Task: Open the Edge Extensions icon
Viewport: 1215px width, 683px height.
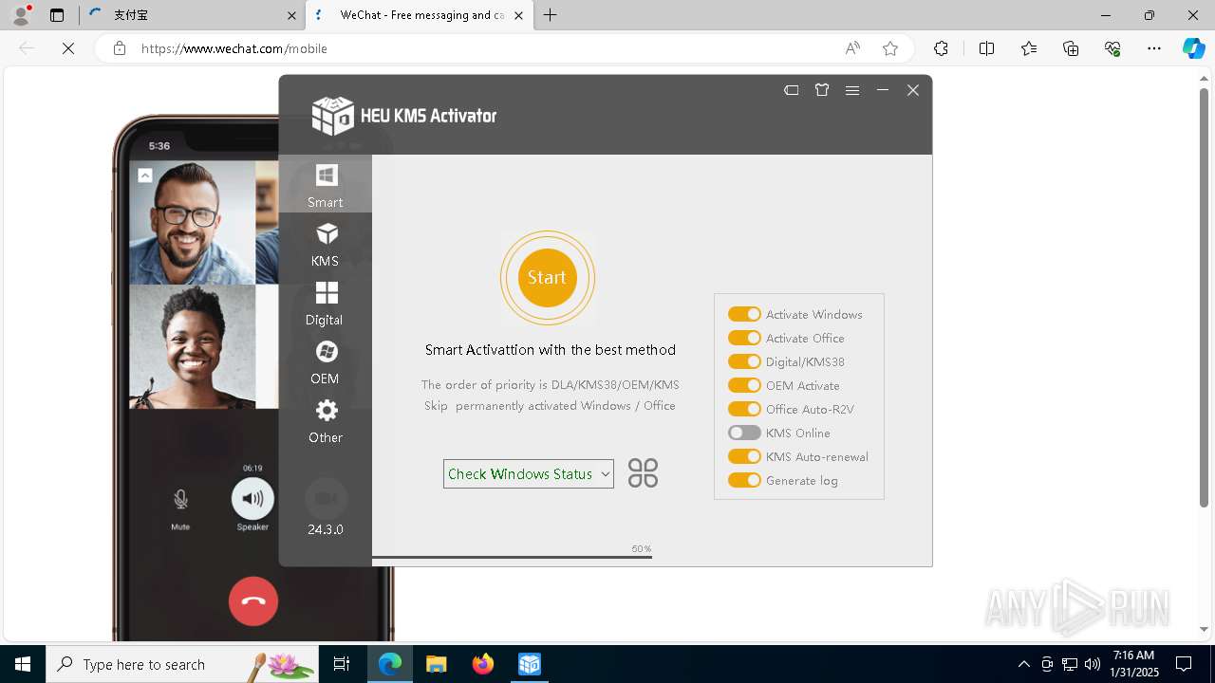Action: pyautogui.click(x=941, y=48)
